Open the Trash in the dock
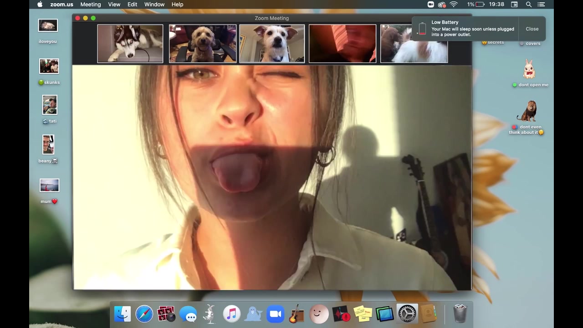The height and width of the screenshot is (328, 583). point(460,314)
